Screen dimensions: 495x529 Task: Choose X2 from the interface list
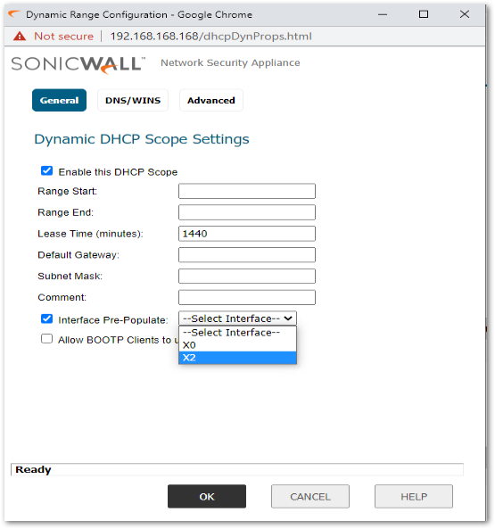[237, 358]
